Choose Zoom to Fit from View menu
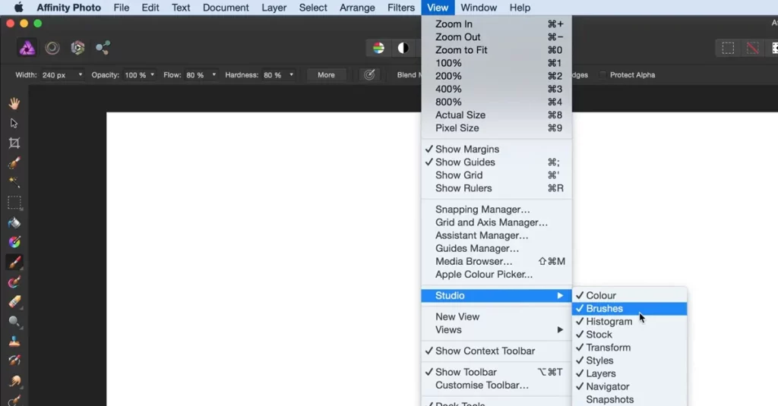 [x=461, y=50]
